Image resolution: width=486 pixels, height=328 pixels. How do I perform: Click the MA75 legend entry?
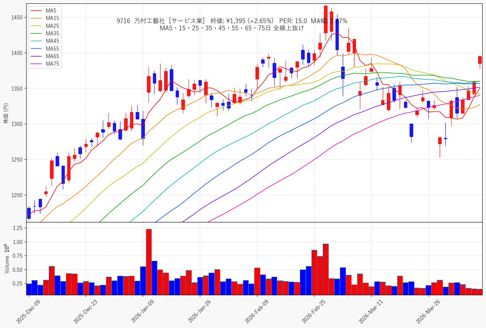coord(45,64)
